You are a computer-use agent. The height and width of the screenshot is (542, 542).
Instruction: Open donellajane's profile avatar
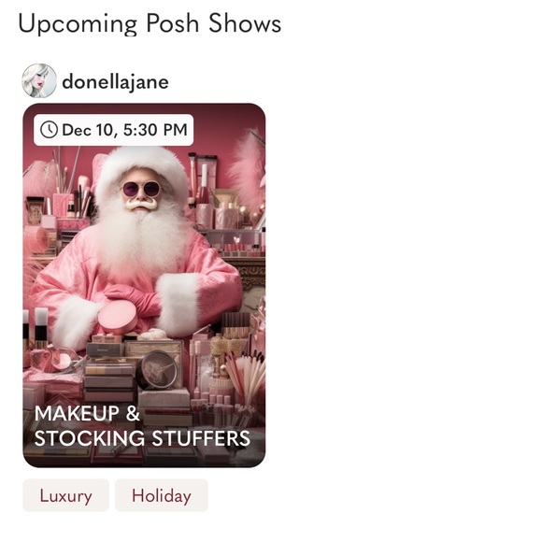point(39,80)
